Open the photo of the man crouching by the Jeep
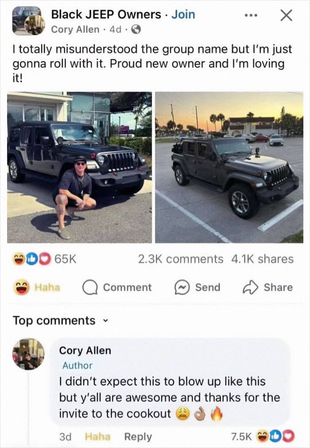Viewport: 310px width, 448px height. pos(79,168)
